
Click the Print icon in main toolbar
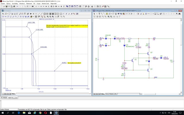point(14,6)
